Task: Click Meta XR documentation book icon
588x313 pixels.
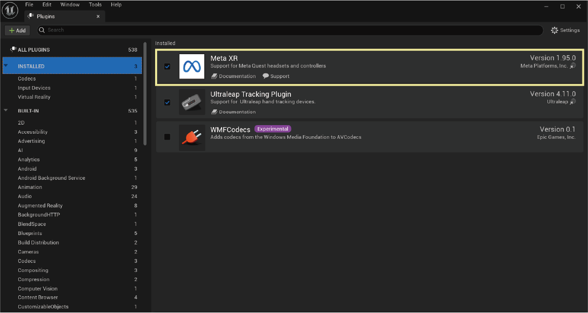Action: 214,76
